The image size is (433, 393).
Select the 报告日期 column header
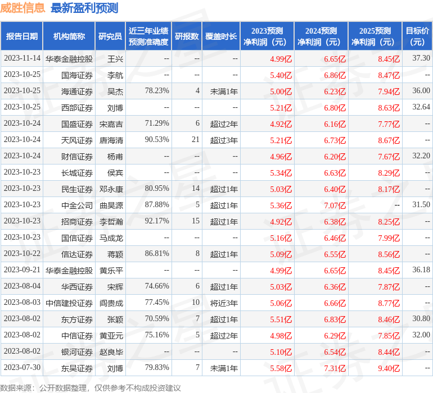[x=22, y=36]
